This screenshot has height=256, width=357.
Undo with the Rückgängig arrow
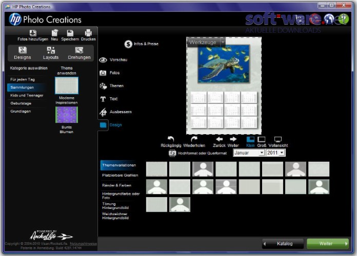pos(171,139)
